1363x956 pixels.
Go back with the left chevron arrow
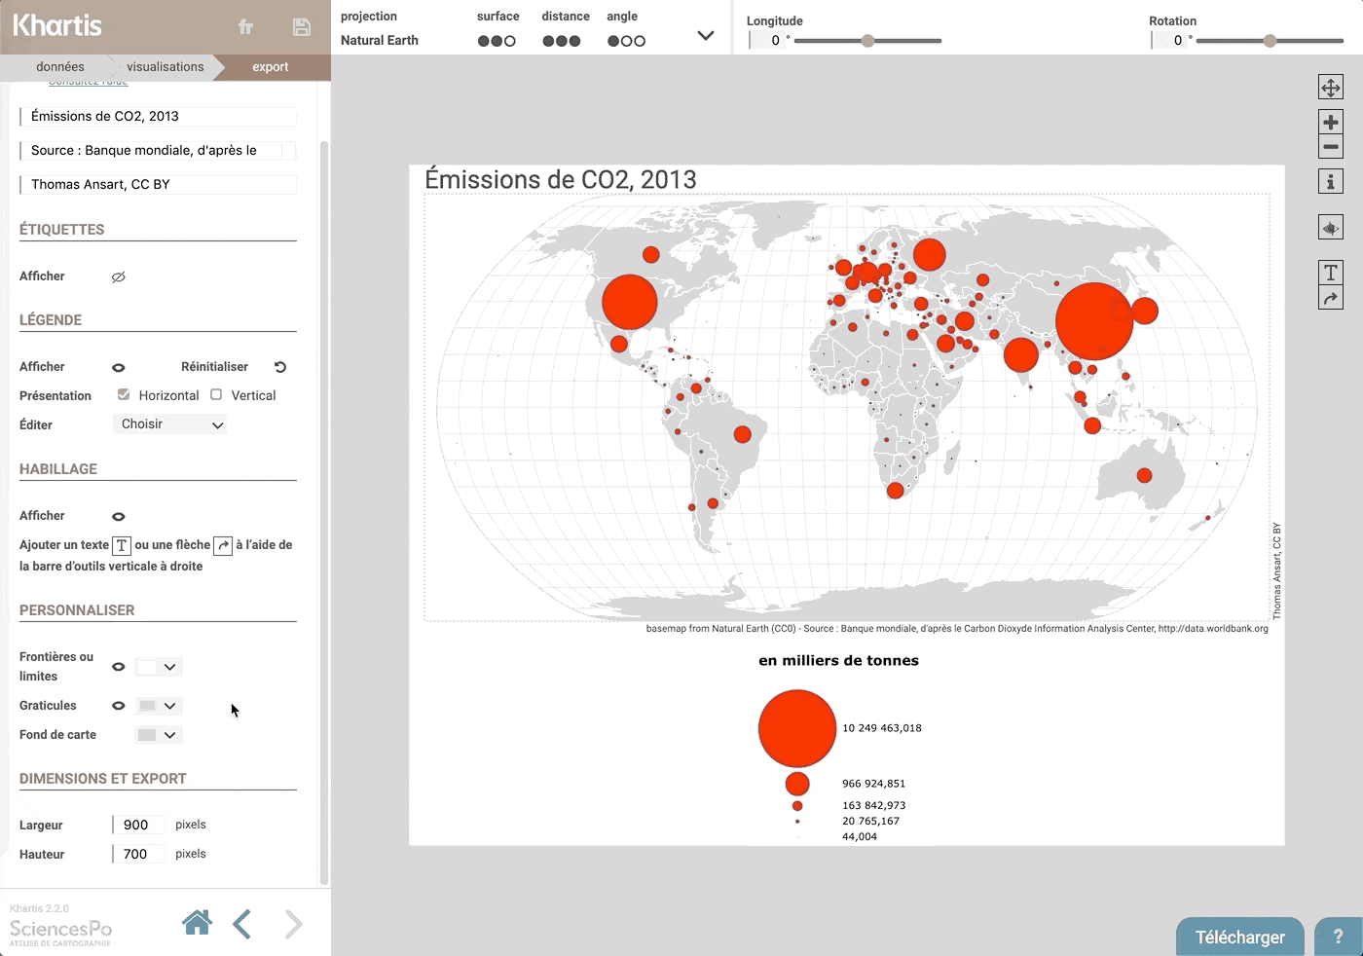point(242,924)
